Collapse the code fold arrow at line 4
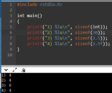 14,21
